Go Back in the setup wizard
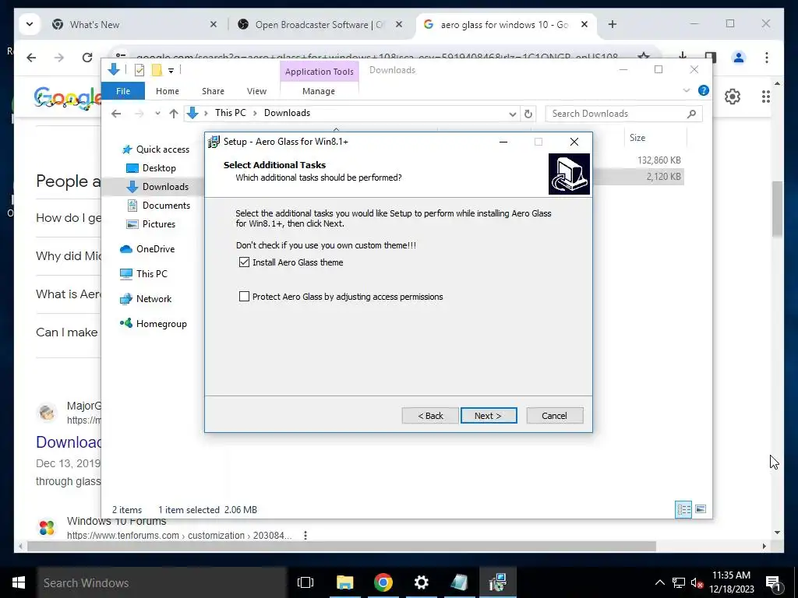 pos(430,416)
